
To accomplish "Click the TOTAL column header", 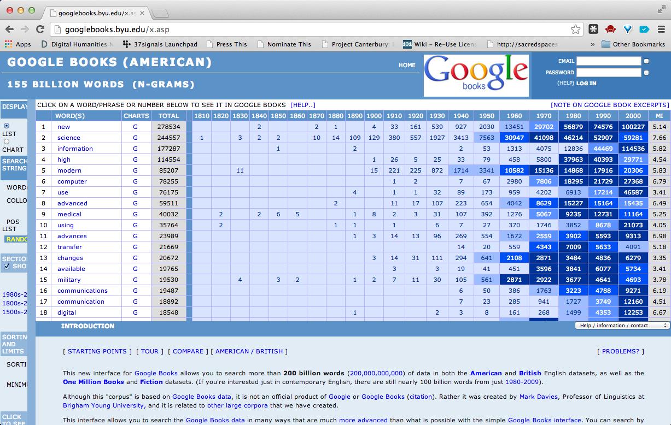I will pyautogui.click(x=168, y=116).
